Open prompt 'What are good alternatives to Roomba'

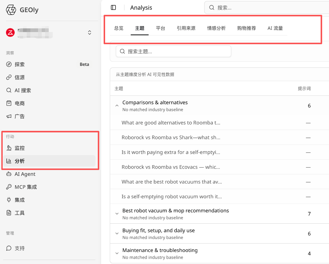coord(171,123)
